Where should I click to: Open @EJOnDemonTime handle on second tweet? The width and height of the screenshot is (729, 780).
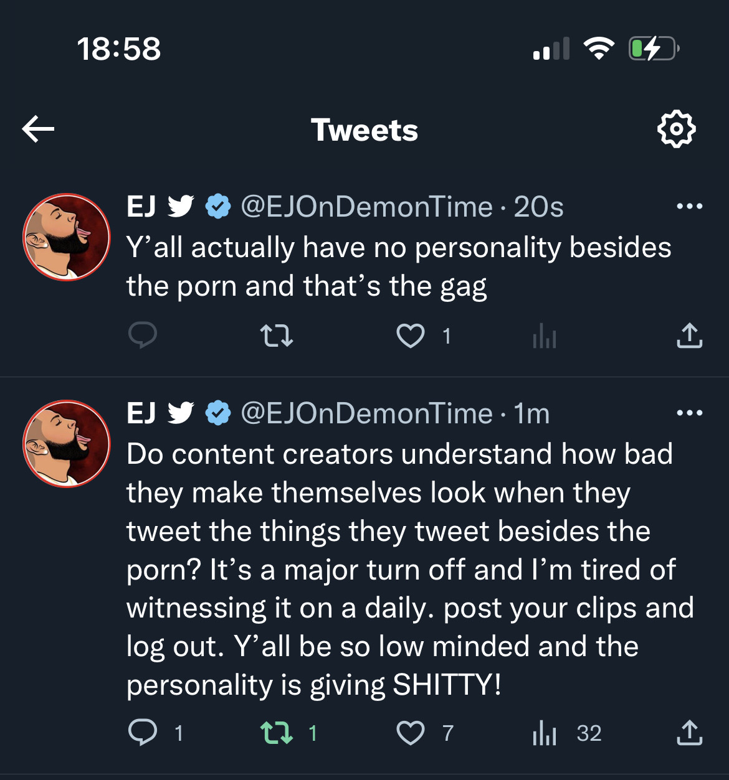pos(366,413)
